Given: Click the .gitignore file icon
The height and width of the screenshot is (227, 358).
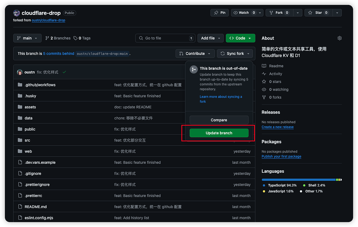Looking at the screenshot, I should coord(20,173).
